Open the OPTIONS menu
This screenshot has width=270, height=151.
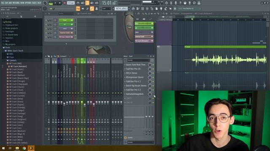tap(28, 3)
